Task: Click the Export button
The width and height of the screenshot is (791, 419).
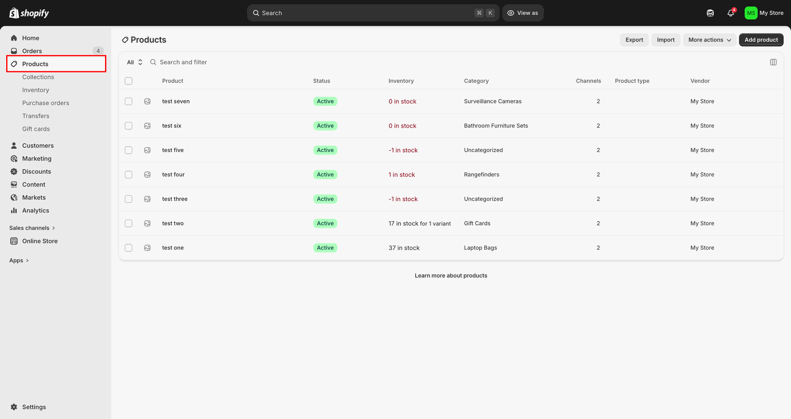Action: coord(634,40)
